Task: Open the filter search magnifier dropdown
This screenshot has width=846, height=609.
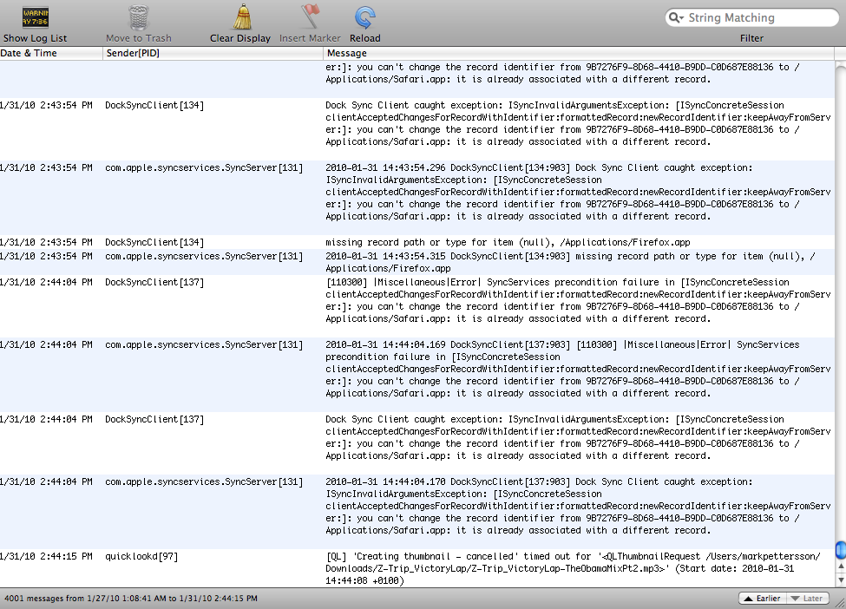Action: (676, 18)
